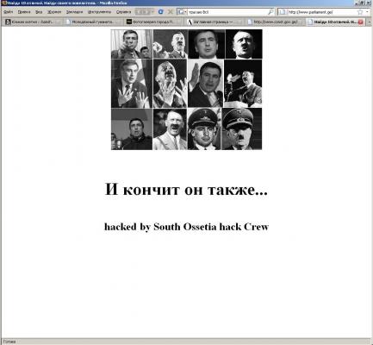This screenshot has width=373, height=345.
Task: Close the active tab with red X
Action: pyautogui.click(x=361, y=22)
